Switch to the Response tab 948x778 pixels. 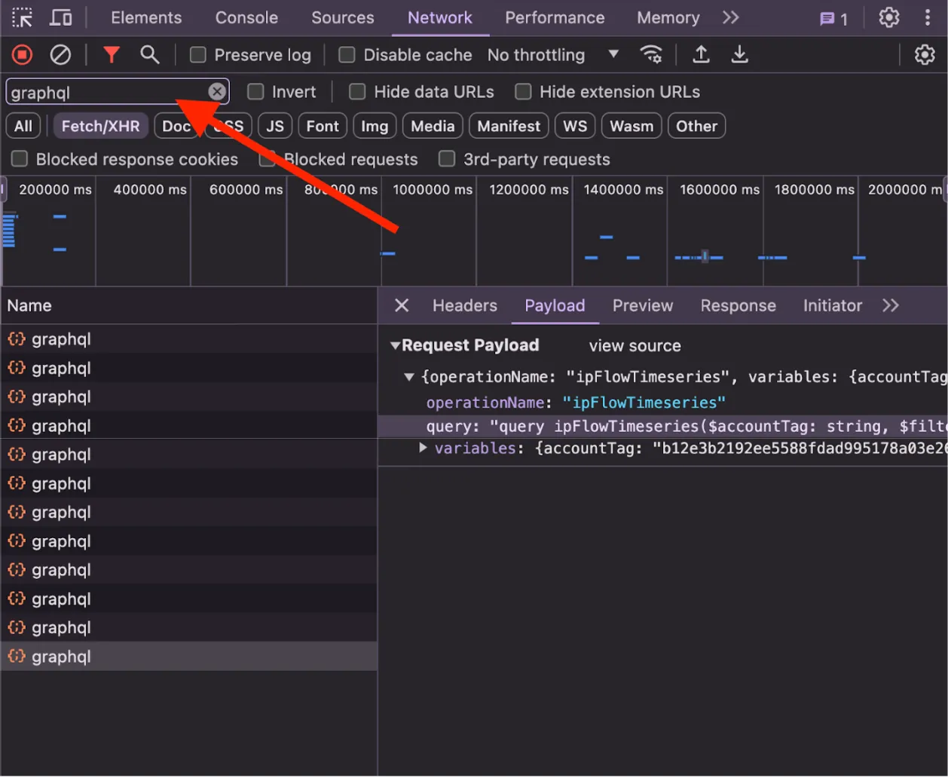[738, 305]
